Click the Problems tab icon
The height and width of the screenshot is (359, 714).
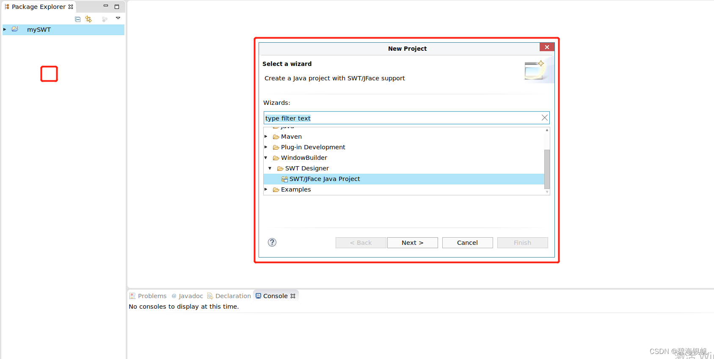132,296
